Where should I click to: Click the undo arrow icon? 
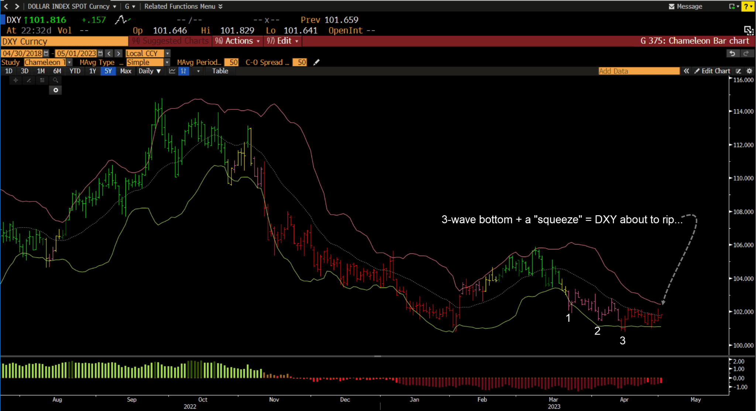coord(732,53)
